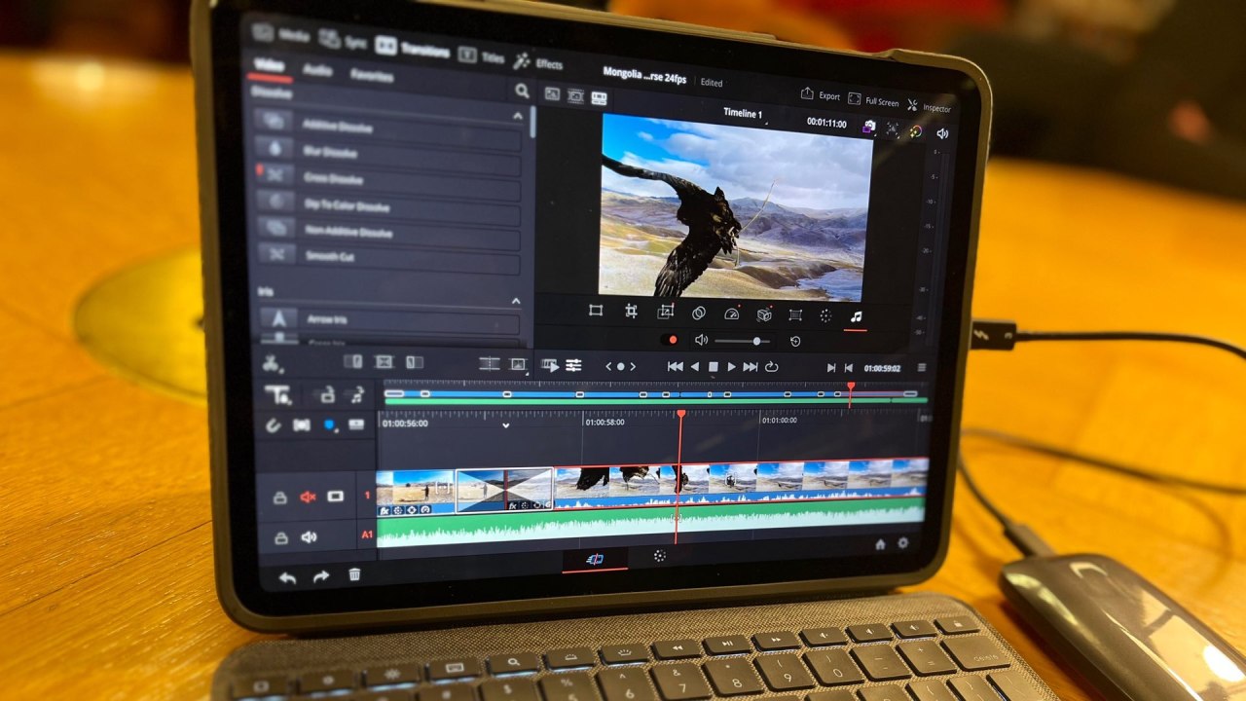
Task: Open the blue marker color dropdown
Action: pyautogui.click(x=329, y=424)
